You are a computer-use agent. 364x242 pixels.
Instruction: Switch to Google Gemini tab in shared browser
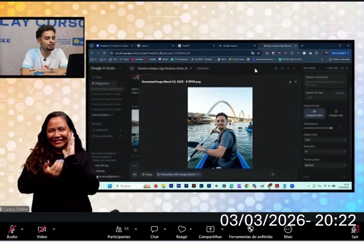pos(237,46)
